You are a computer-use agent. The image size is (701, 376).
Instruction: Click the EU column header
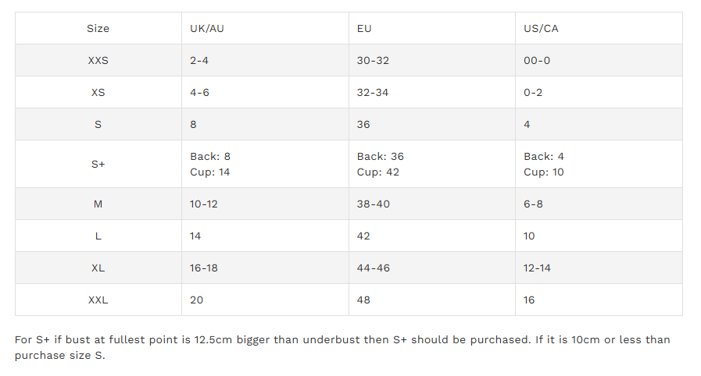point(364,29)
